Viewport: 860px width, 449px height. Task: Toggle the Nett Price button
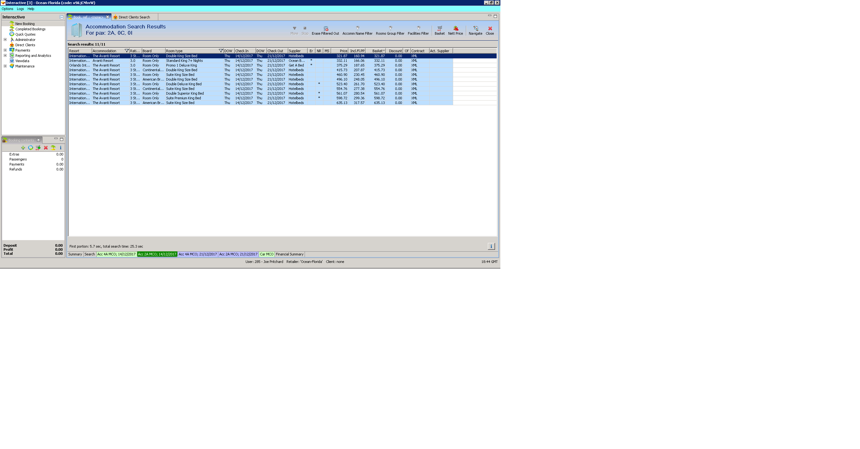tap(455, 29)
